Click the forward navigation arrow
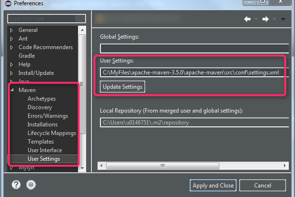This screenshot has height=197, width=295. tap(265, 20)
